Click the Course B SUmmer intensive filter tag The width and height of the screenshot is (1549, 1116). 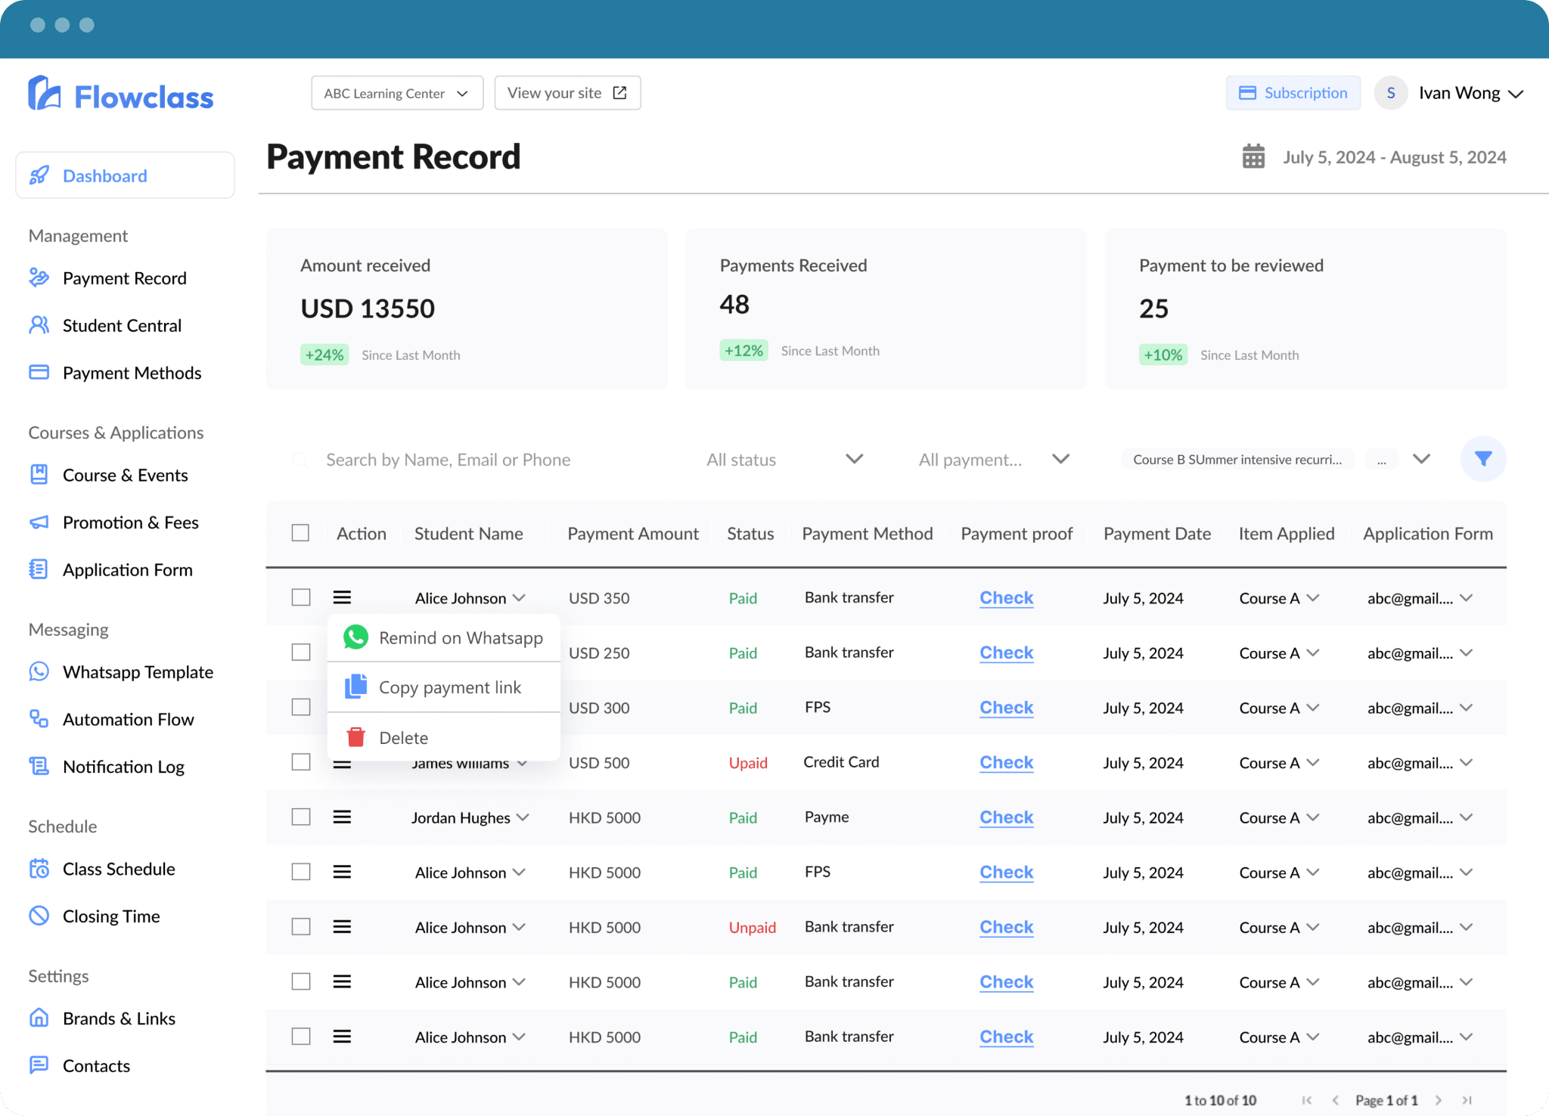1237,460
